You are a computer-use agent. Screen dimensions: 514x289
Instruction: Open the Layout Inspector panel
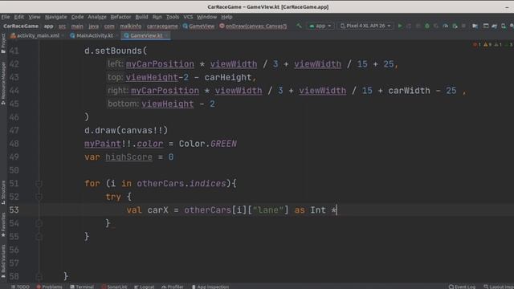(499, 287)
